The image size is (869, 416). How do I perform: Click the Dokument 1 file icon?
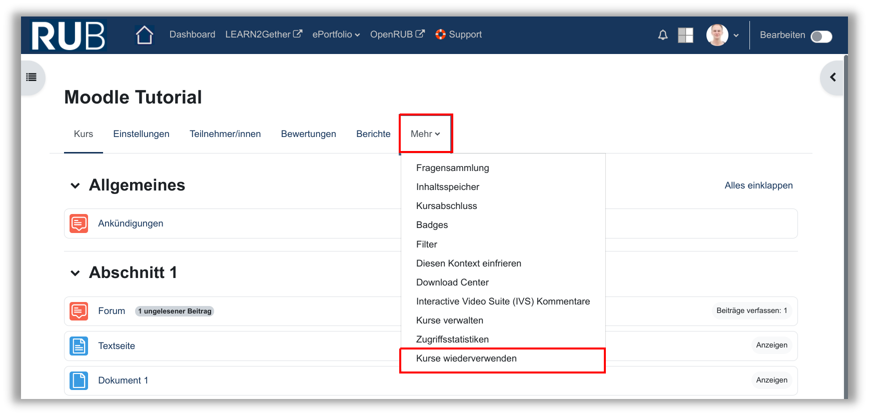(x=79, y=380)
